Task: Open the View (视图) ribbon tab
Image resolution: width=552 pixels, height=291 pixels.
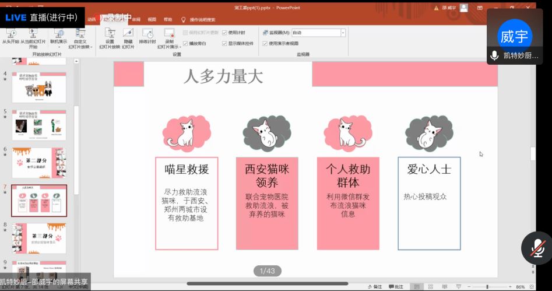Action: [152, 20]
